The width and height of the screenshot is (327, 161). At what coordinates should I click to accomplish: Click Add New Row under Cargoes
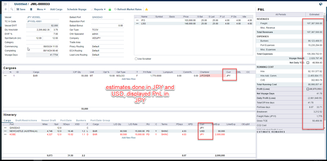point(128,79)
